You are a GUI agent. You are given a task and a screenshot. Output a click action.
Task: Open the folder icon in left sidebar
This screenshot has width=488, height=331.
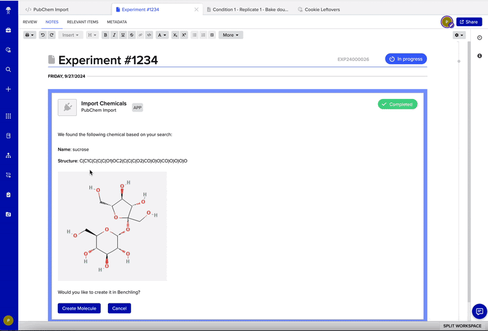(9, 214)
